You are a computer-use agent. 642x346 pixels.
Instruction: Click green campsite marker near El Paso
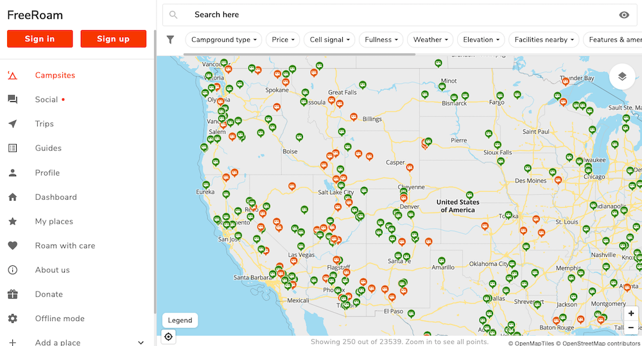tap(411, 313)
